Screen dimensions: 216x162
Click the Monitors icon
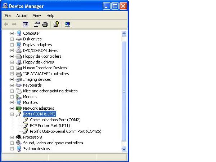[x=19, y=102]
